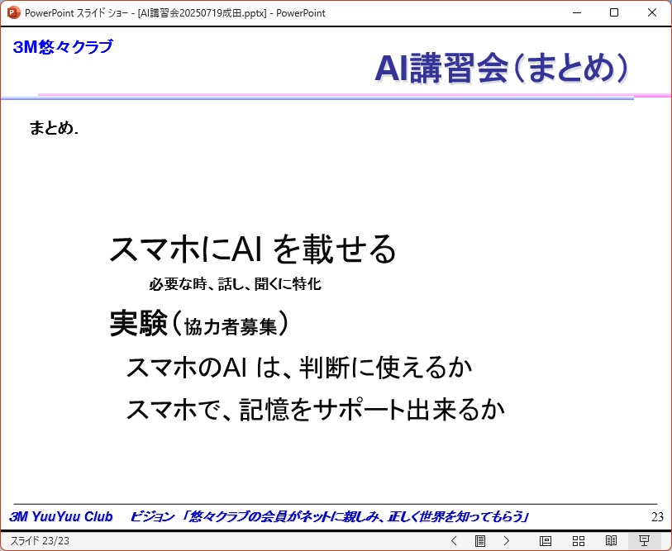
Task: Click the subtext 必要な時、話し、聞くに特化
Action: tap(235, 285)
